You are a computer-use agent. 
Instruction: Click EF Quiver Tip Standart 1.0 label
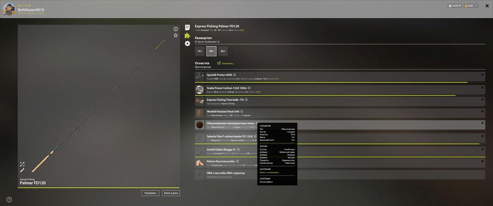(207, 42)
